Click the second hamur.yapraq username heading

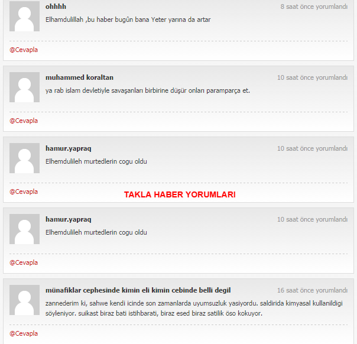(x=69, y=219)
